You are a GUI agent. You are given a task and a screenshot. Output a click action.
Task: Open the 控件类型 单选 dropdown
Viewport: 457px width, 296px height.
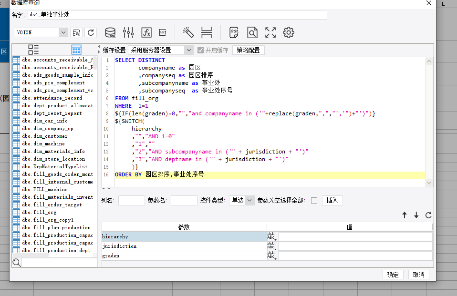[x=249, y=201]
